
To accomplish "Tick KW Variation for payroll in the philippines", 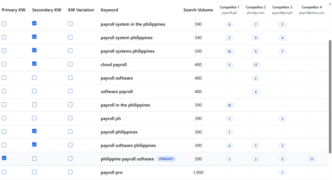I will pyautogui.click(x=70, y=105).
